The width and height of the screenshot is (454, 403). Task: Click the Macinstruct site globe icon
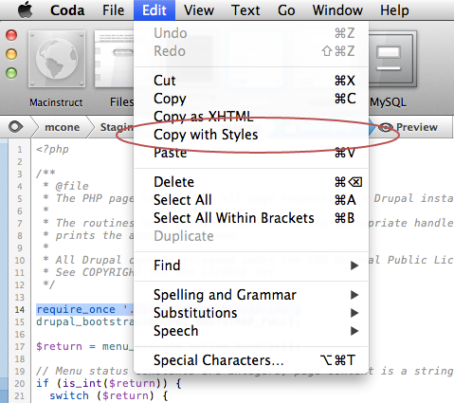57,59
